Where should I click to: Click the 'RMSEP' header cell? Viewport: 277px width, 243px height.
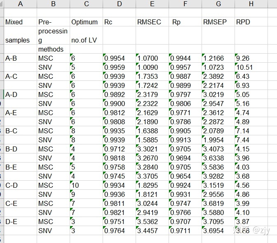pos(218,22)
